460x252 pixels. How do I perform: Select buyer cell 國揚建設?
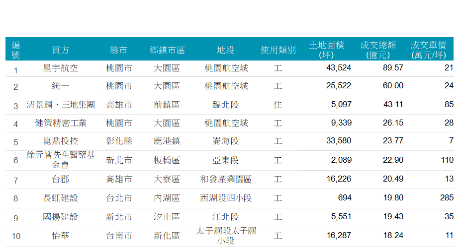tap(61, 217)
